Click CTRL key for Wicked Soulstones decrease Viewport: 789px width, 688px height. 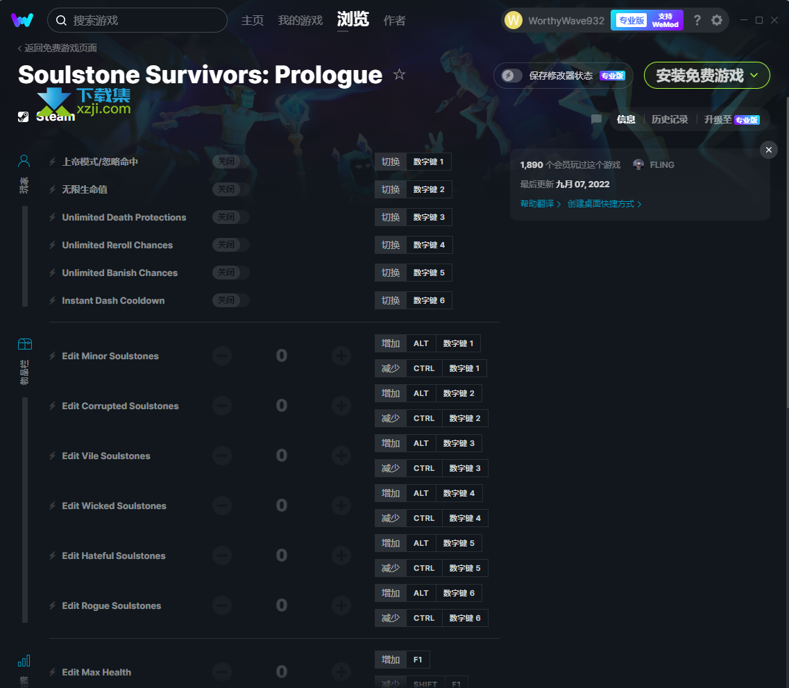[424, 518]
